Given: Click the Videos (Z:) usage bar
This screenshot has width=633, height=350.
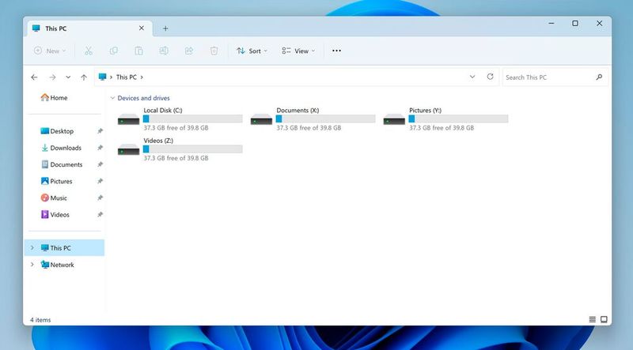Looking at the screenshot, I should tap(193, 149).
